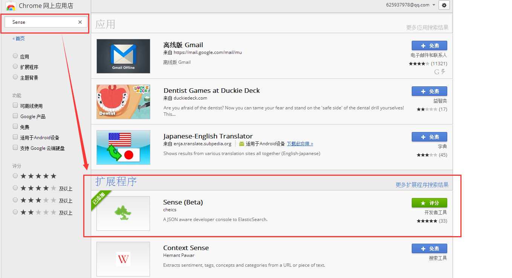
Task: Select the 应用 radio filter
Action: pyautogui.click(x=15, y=56)
